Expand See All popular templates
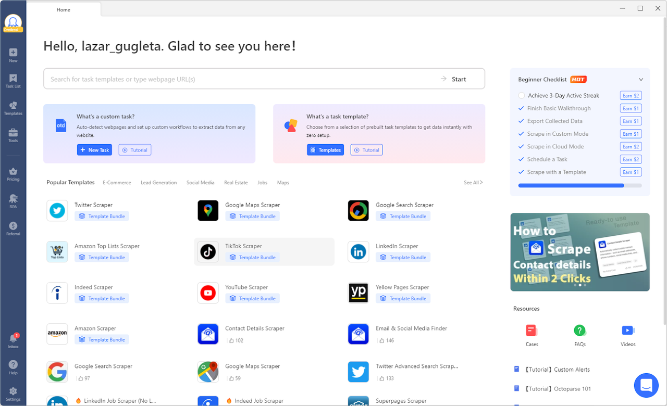Screen dimensions: 667x406 point(473,183)
